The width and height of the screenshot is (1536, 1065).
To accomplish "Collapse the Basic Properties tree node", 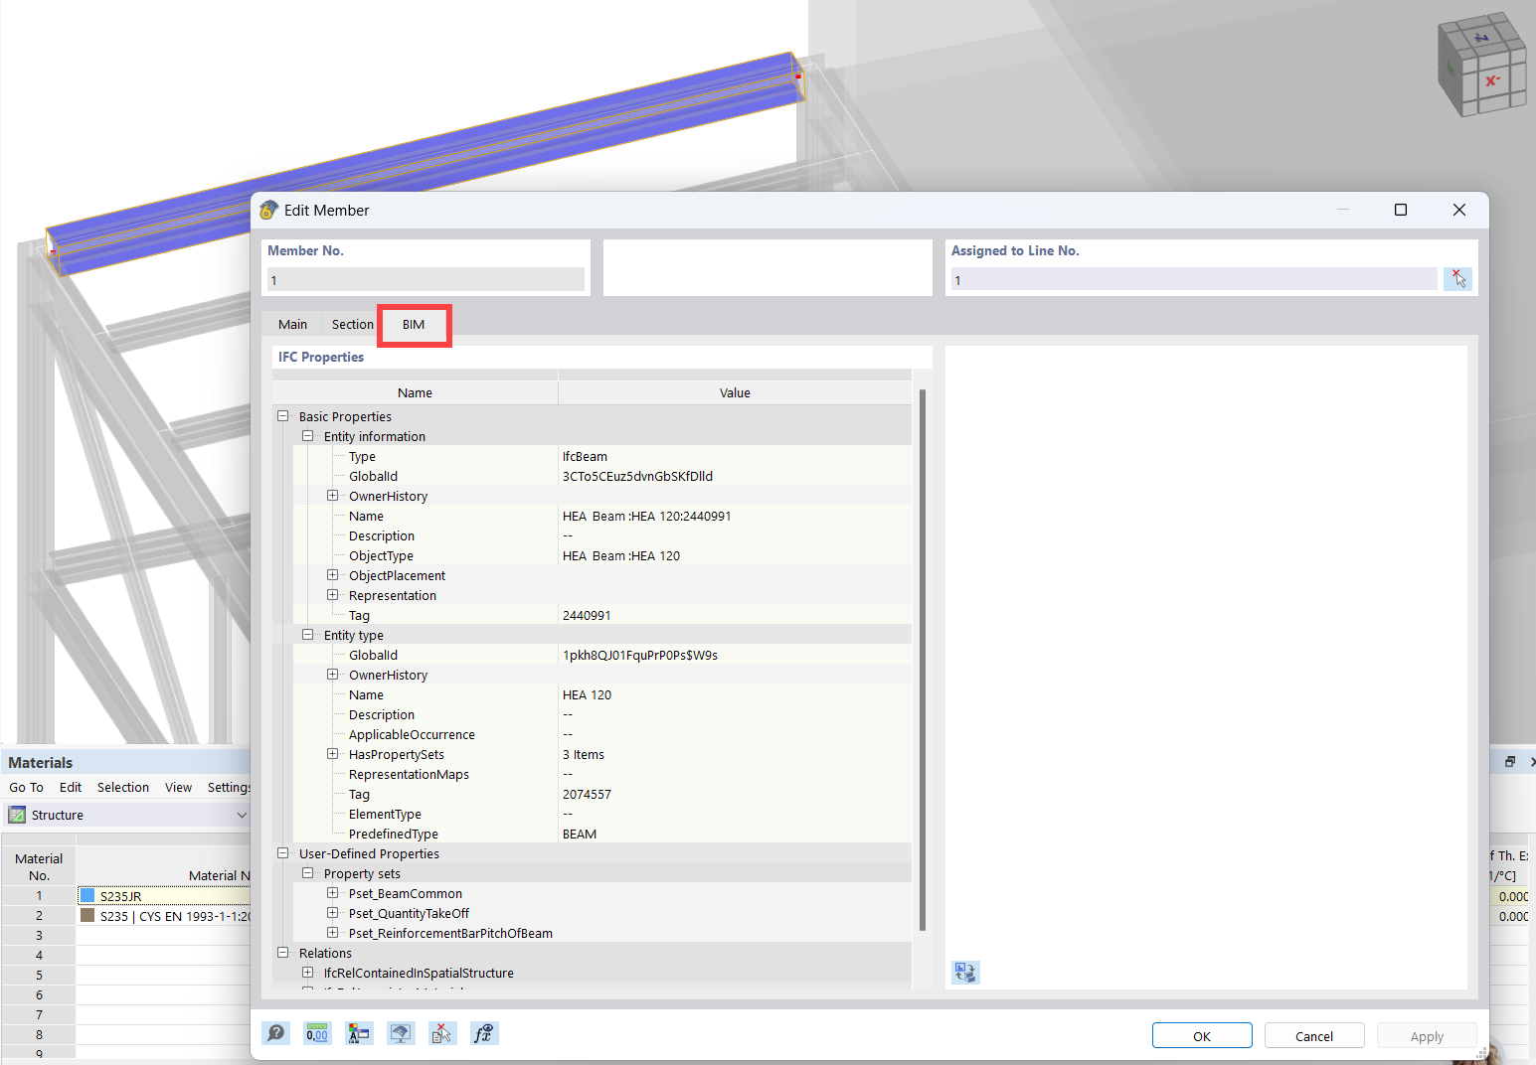I will point(282,416).
